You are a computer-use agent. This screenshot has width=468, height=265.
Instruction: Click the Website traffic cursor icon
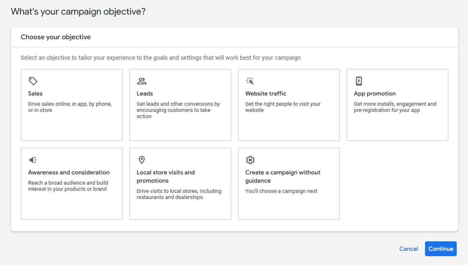pyautogui.click(x=250, y=81)
